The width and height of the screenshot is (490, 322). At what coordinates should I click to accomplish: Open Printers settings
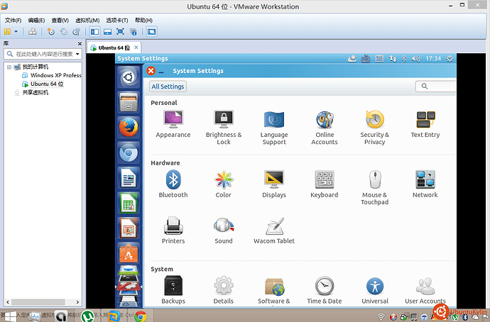(173, 231)
